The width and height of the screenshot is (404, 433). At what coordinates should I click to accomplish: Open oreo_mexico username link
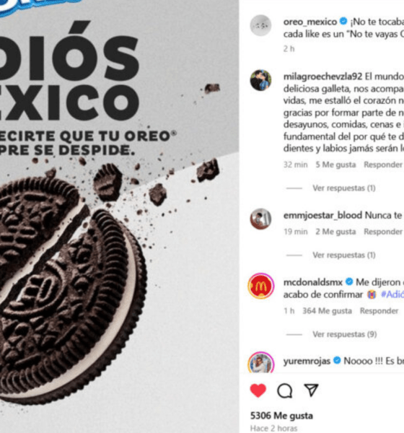point(310,22)
